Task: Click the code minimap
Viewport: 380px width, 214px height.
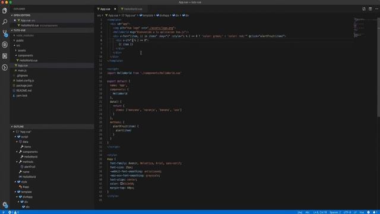Action: click(x=365, y=27)
